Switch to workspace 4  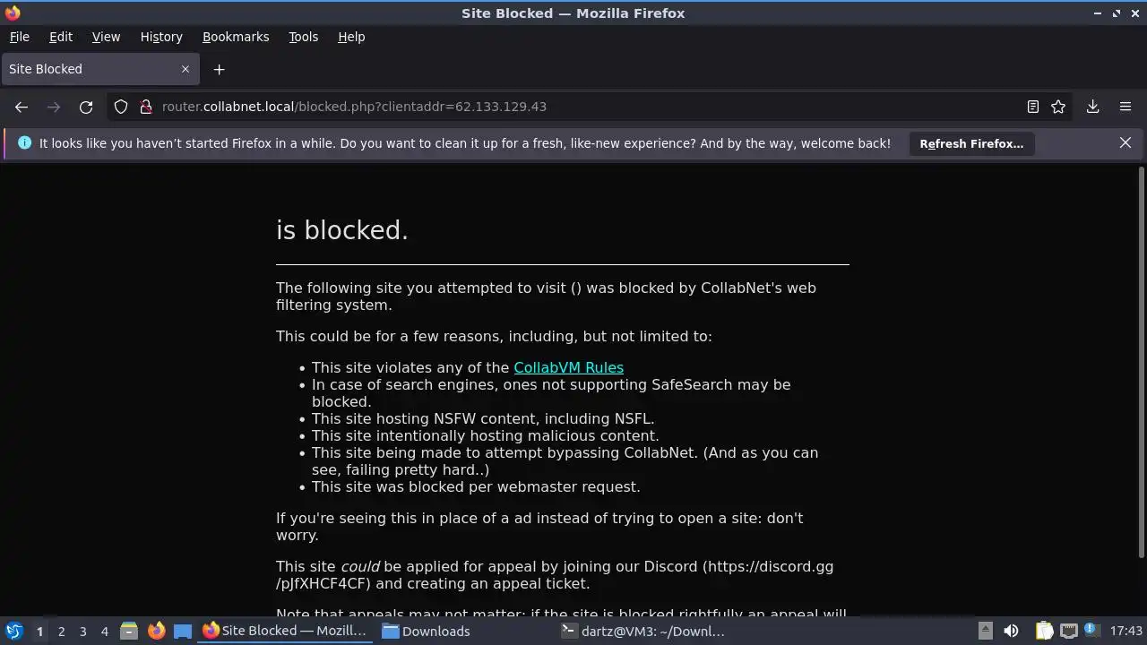(x=104, y=632)
